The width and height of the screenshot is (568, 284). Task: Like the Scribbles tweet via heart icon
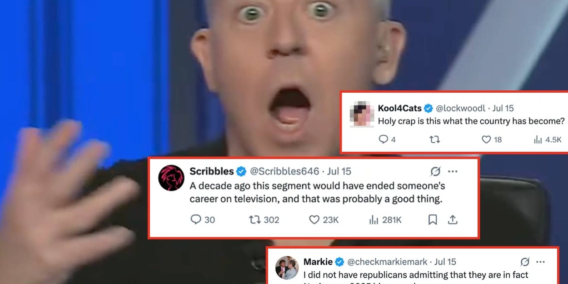[x=314, y=220]
